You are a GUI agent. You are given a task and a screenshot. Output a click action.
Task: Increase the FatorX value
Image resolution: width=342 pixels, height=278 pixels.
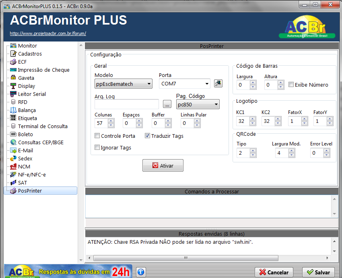pos(304,119)
